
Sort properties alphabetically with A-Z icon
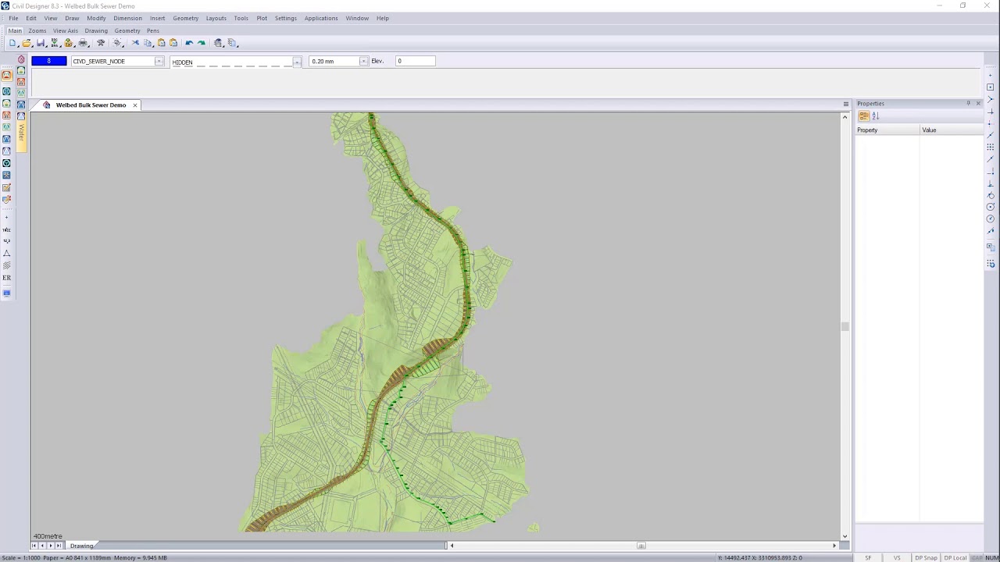click(875, 116)
